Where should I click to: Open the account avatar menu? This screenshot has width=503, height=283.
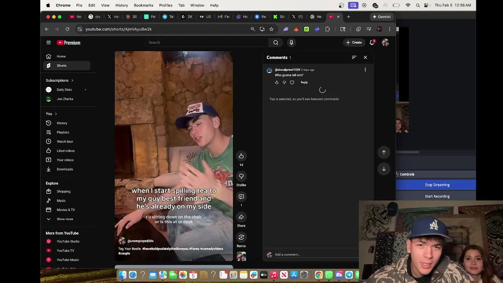[385, 42]
